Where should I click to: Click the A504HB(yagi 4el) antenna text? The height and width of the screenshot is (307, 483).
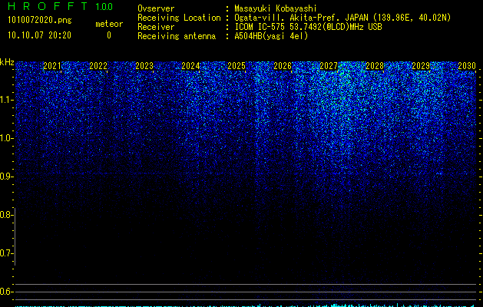[271, 36]
